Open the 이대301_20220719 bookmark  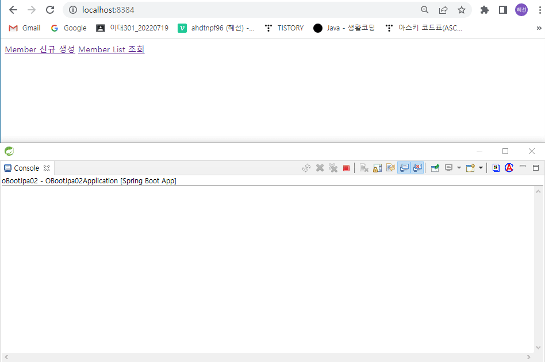[x=132, y=28]
